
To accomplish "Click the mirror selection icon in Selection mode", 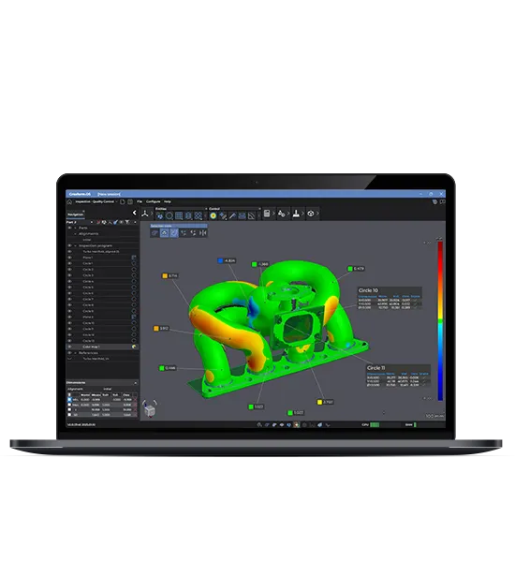I will click(x=202, y=233).
